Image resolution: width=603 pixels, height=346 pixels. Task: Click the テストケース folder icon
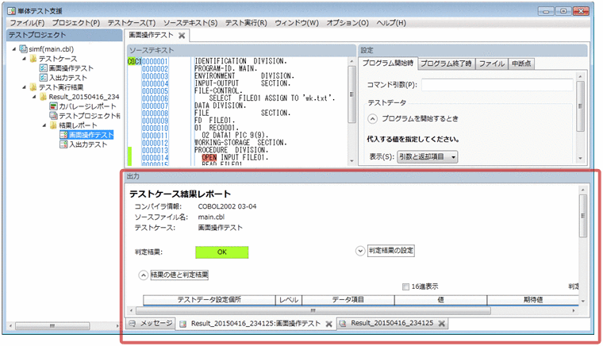point(33,59)
